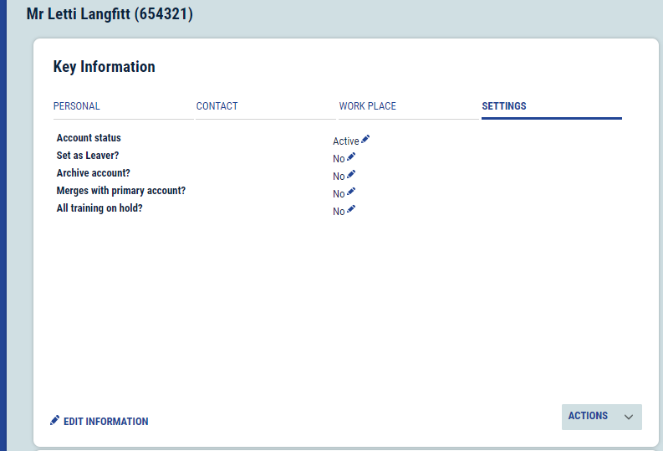Click the Mr Letti Langfitt page title
Screen dimensions: 663x451
tap(110, 14)
